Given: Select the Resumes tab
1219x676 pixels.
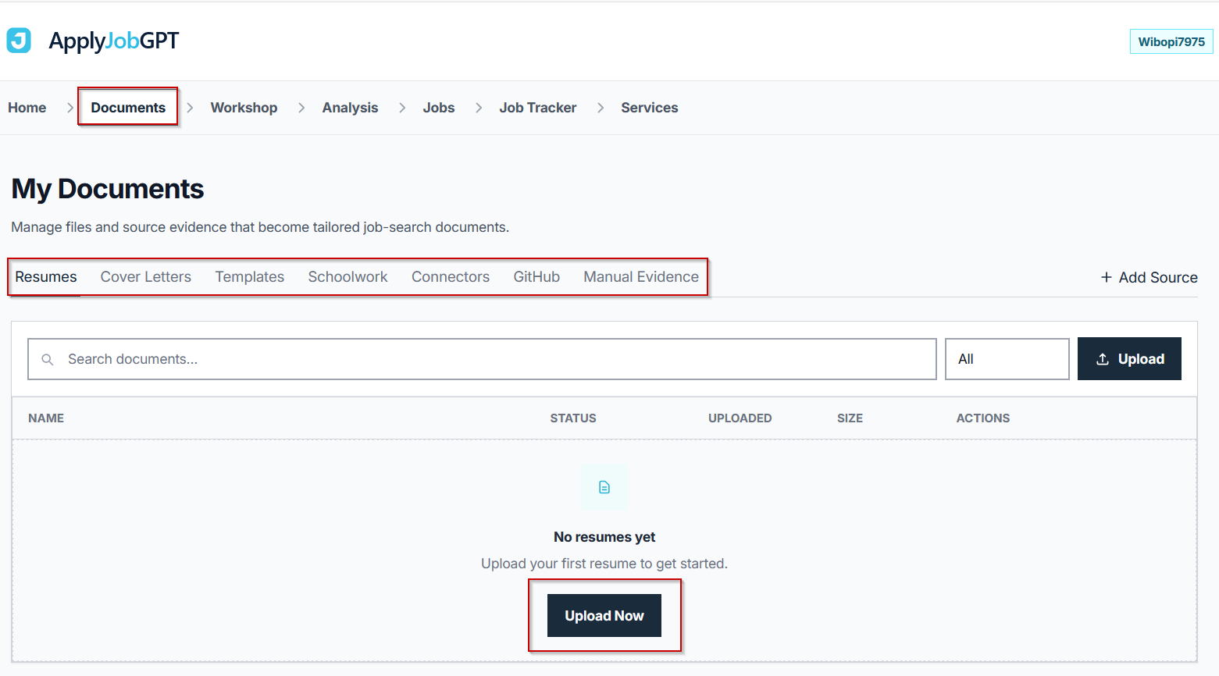Looking at the screenshot, I should click(46, 277).
